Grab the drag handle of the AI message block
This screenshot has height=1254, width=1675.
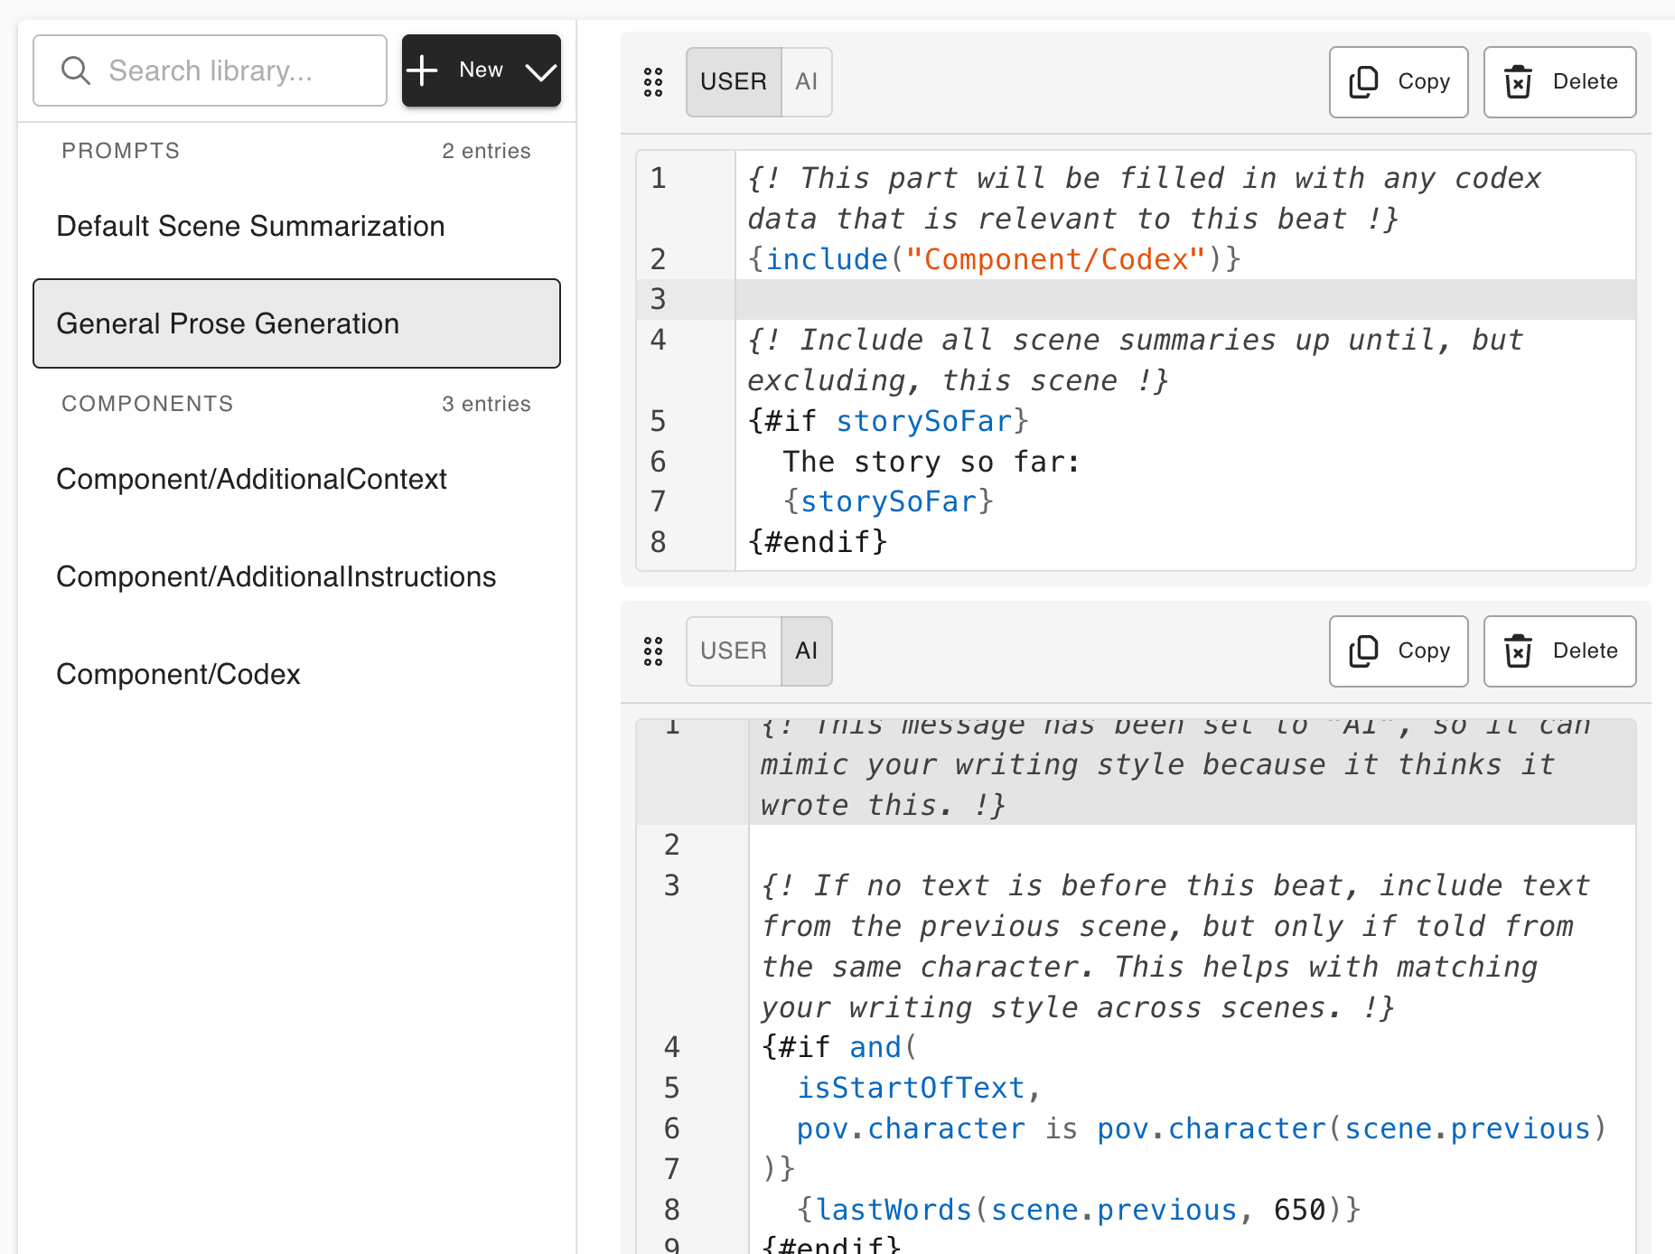653,650
